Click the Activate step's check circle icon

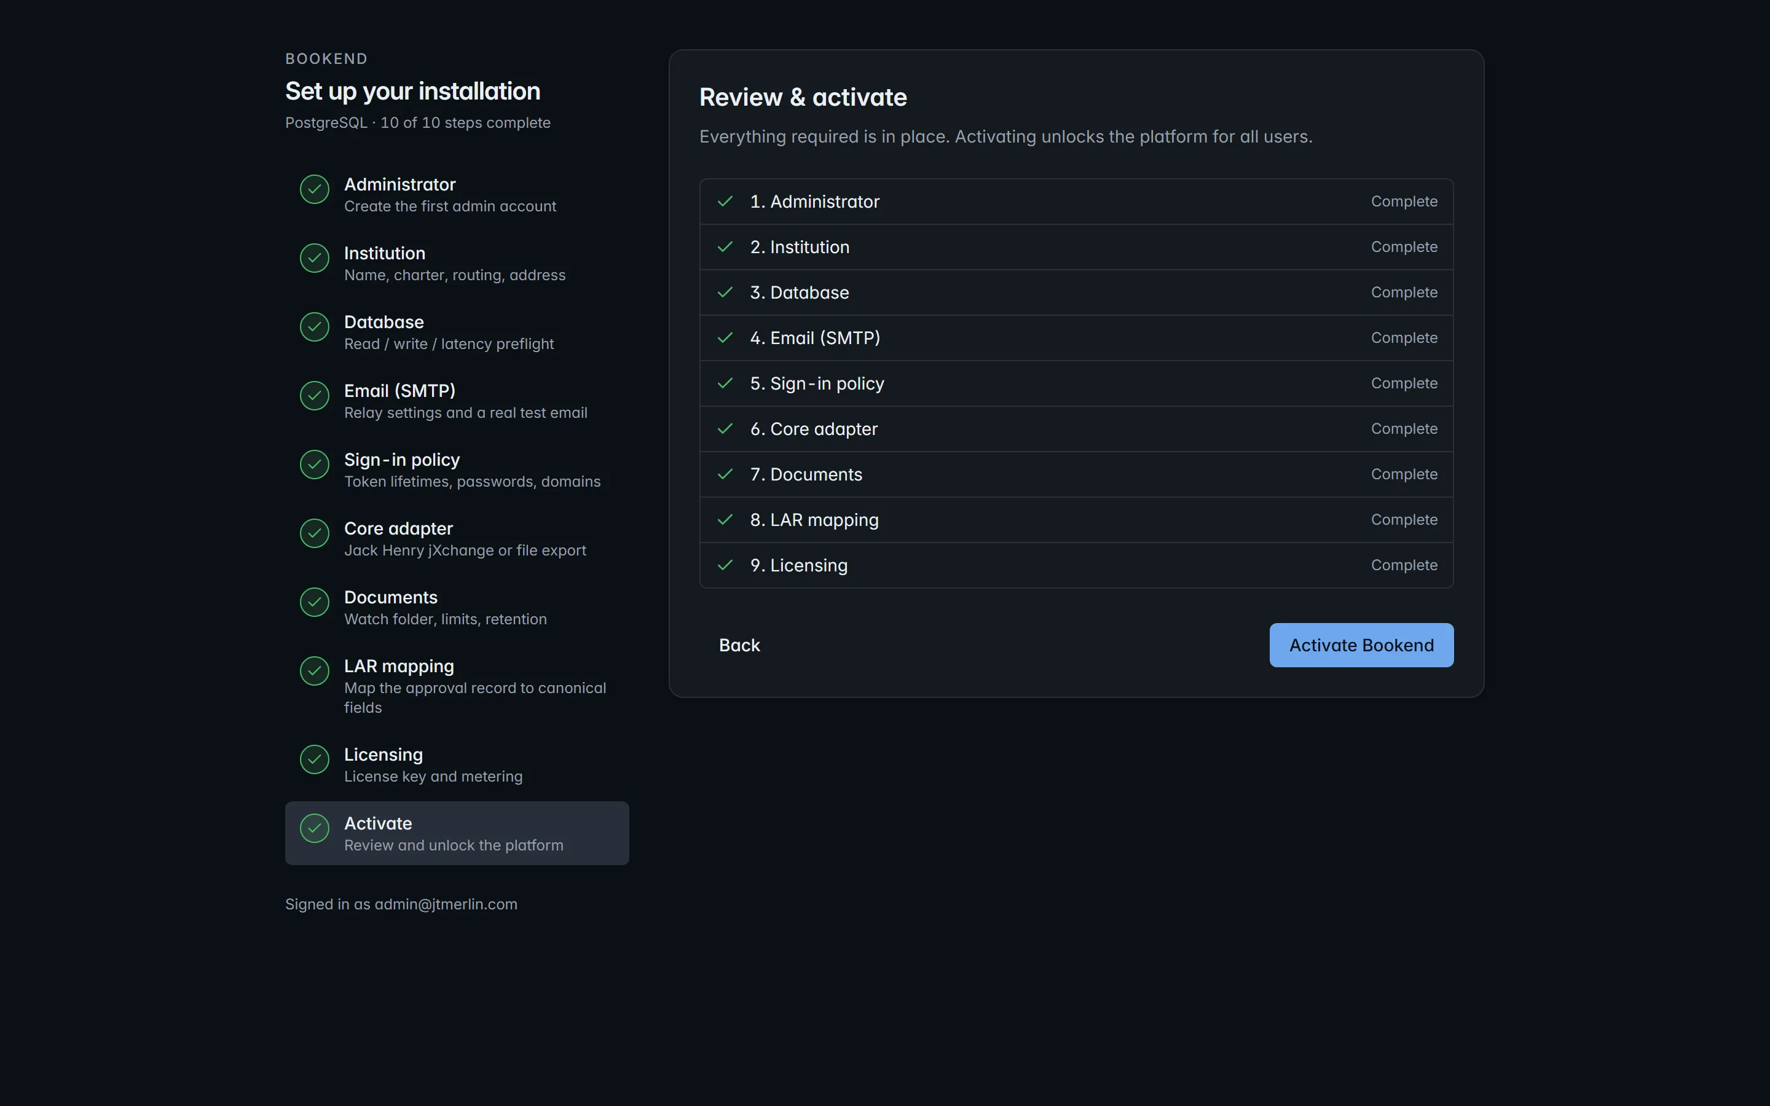[315, 828]
